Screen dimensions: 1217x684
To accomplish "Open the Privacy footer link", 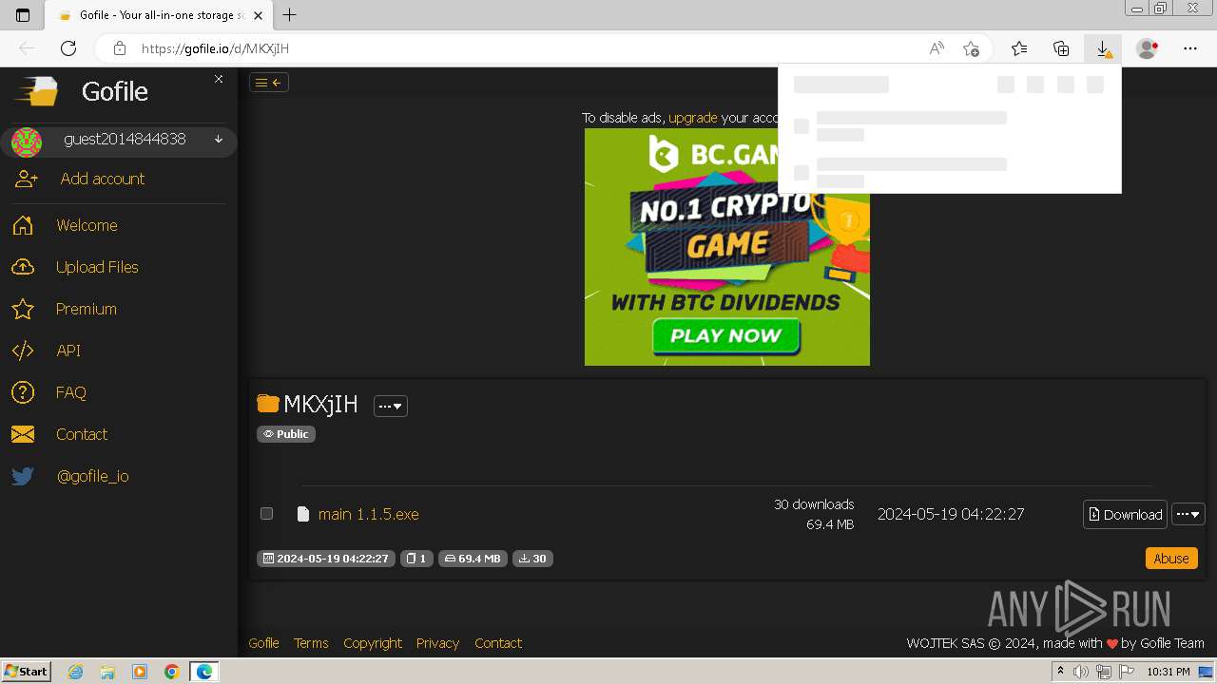I will 437,643.
